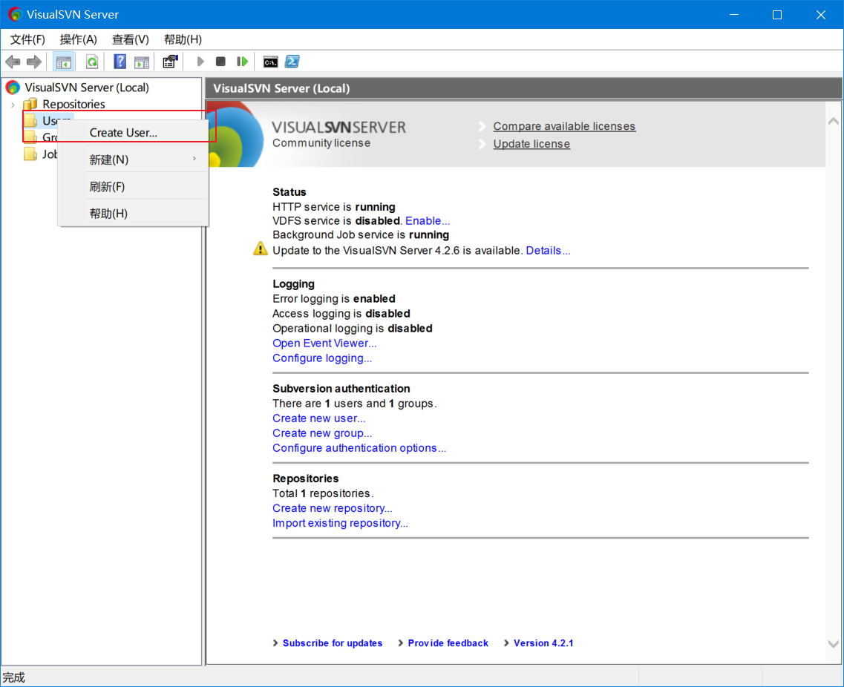This screenshot has width=844, height=687.
Task: Choose Create User... from context menu
Action: pos(133,132)
